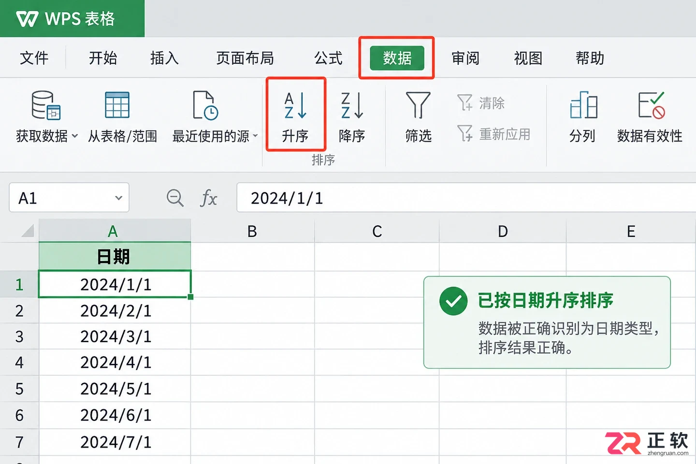The image size is (696, 464).
Task: Click the magnifier zoom icon near formula bar
Action: click(x=175, y=198)
